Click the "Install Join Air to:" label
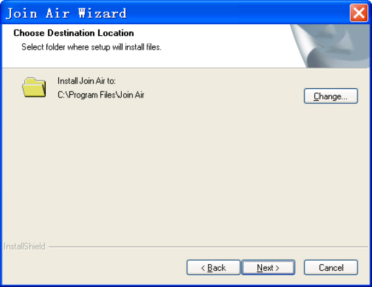Image resolution: width=372 pixels, height=287 pixels. point(86,81)
